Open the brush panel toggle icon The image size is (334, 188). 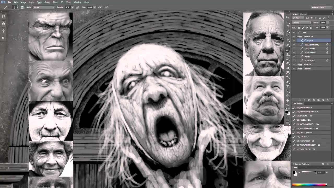point(22,7)
